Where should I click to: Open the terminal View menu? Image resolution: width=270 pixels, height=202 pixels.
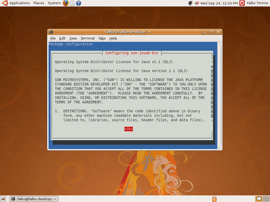pyautogui.click(x=73, y=38)
